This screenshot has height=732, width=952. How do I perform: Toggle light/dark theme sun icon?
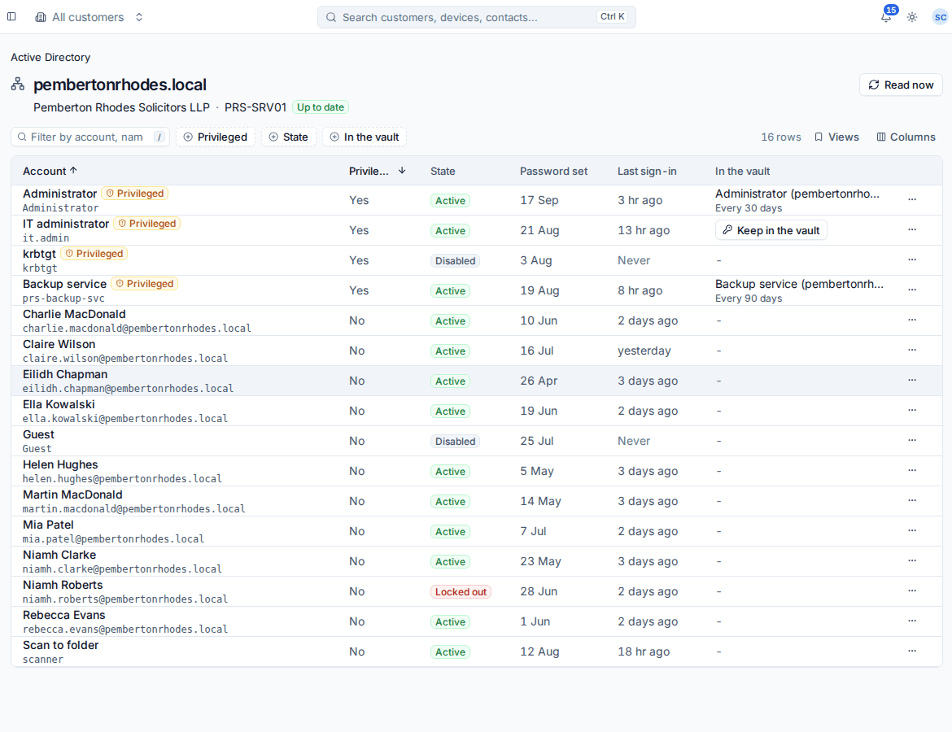coord(912,17)
